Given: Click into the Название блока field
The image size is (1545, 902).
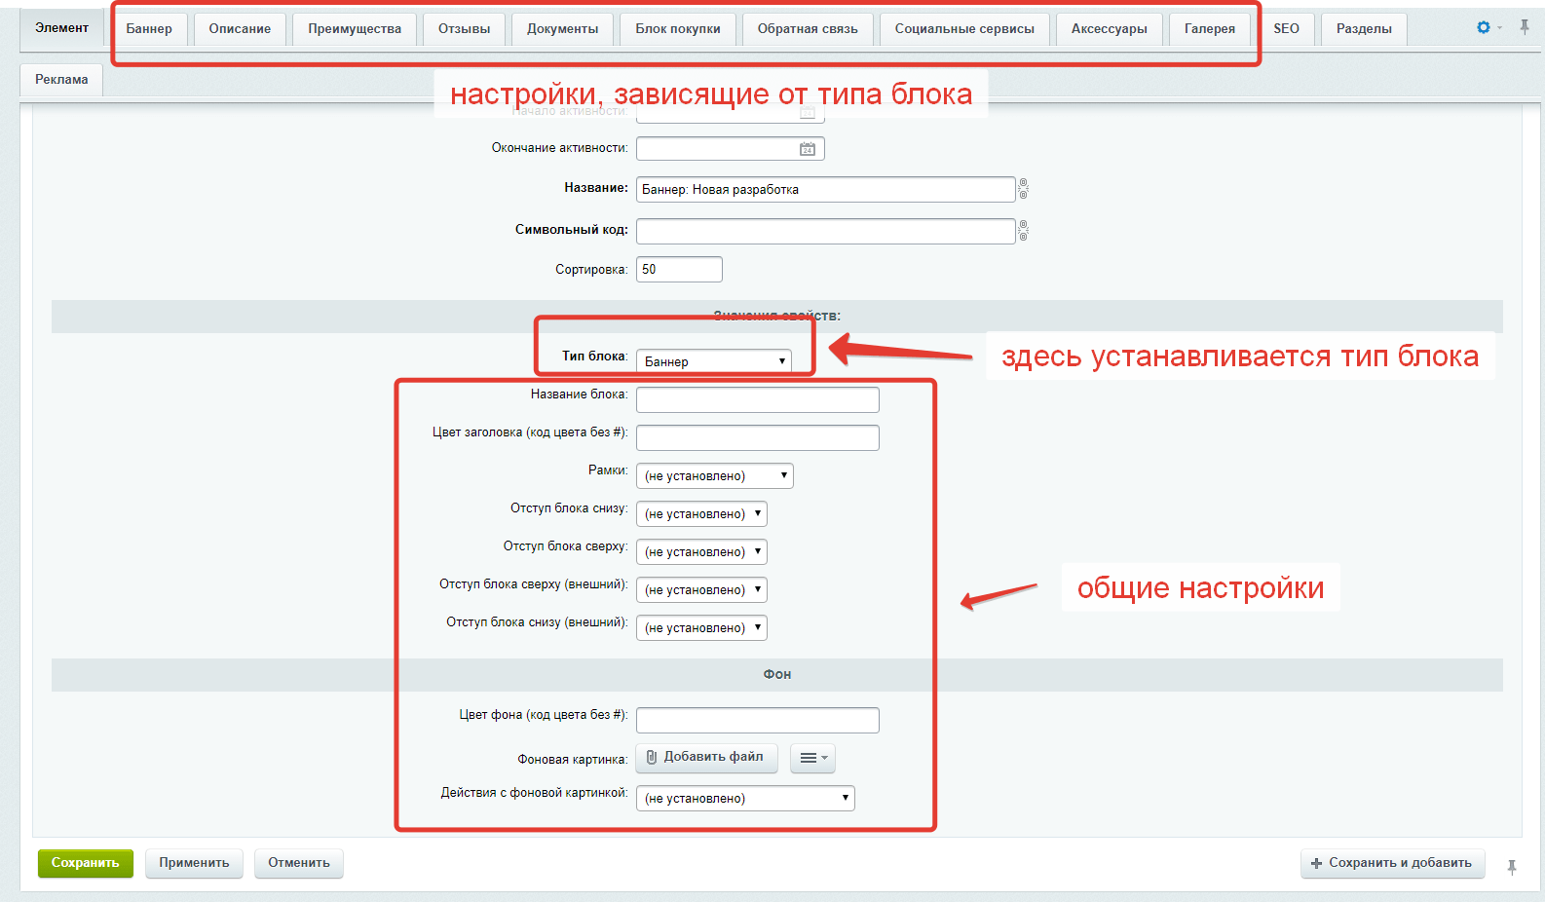Looking at the screenshot, I should point(757,399).
